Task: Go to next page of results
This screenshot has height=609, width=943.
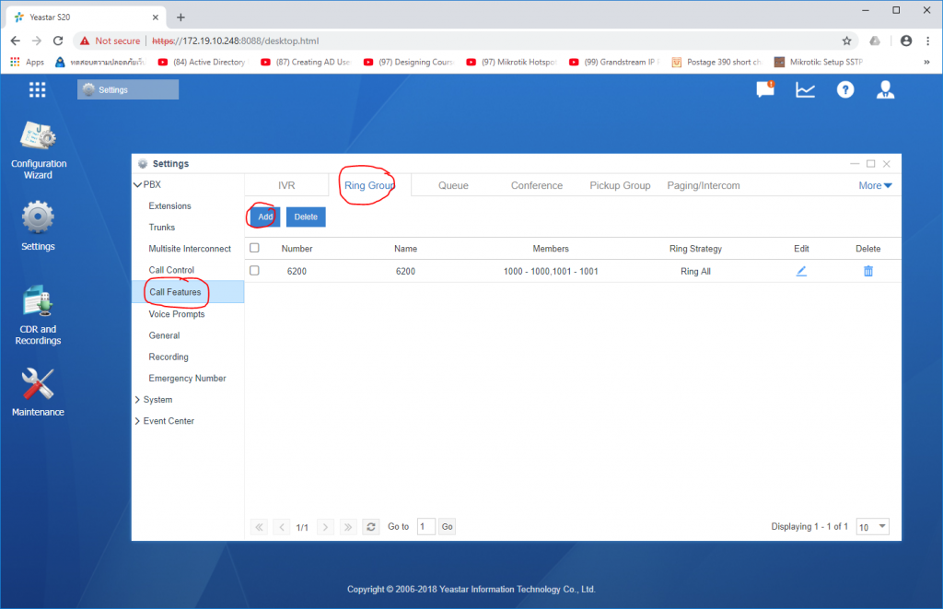Action: tap(325, 527)
